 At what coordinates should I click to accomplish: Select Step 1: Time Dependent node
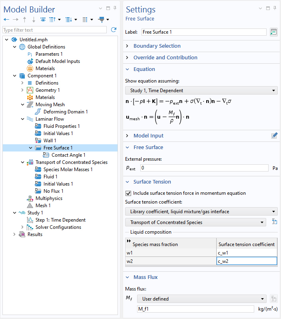tap(60, 220)
